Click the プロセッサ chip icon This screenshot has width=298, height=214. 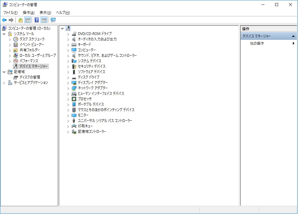[x=74, y=99]
